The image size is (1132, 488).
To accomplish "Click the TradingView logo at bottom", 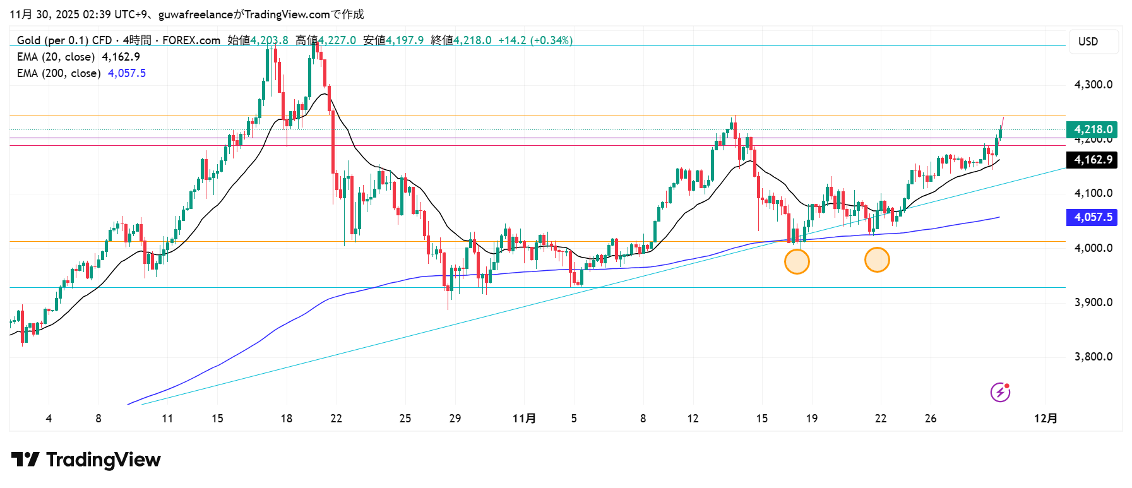I will (86, 460).
